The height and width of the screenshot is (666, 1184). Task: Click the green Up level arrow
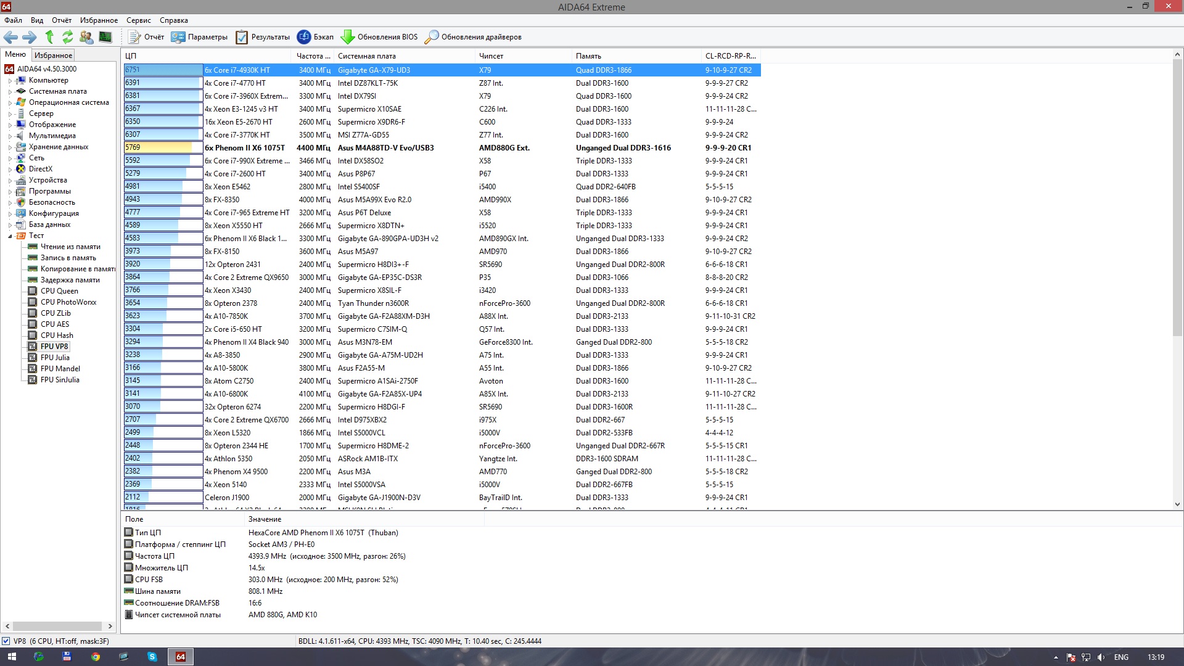pyautogui.click(x=49, y=37)
